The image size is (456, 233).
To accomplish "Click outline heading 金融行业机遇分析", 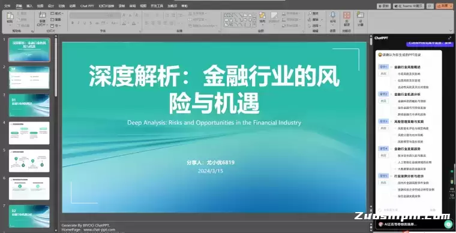I will pos(407,94).
